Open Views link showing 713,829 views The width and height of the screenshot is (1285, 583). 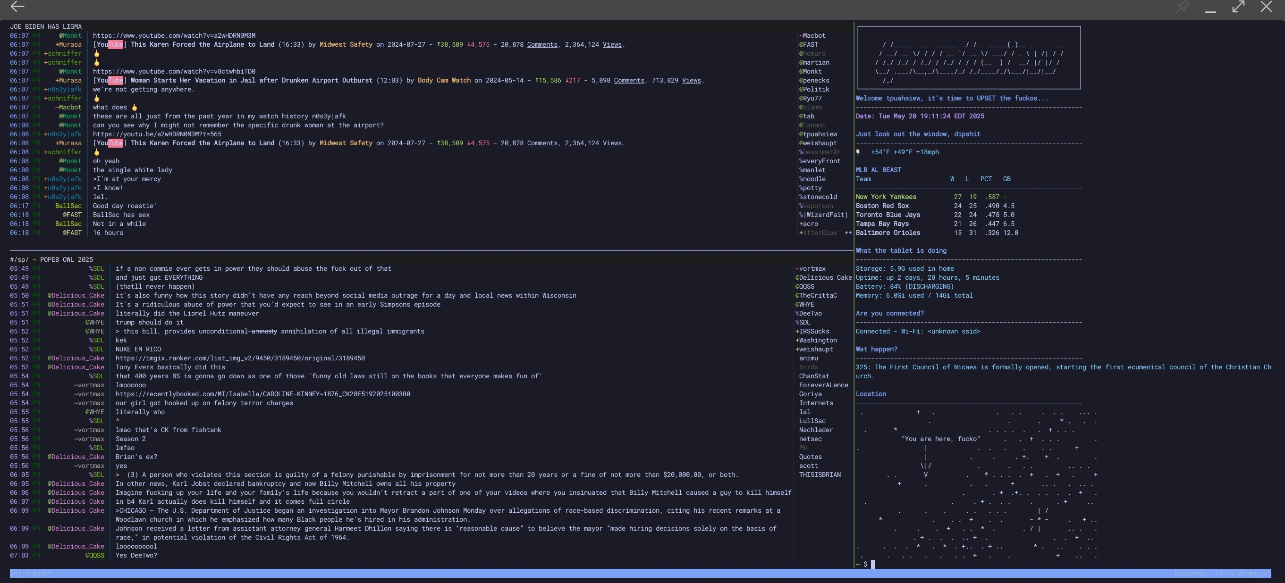(692, 80)
